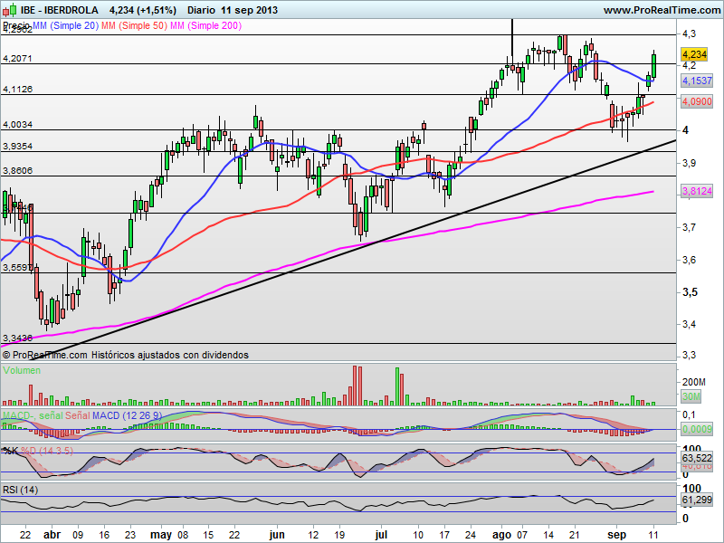Click the MM (Simple 20) legend label
Image resolution: width=724 pixels, height=543 pixels.
[x=65, y=25]
